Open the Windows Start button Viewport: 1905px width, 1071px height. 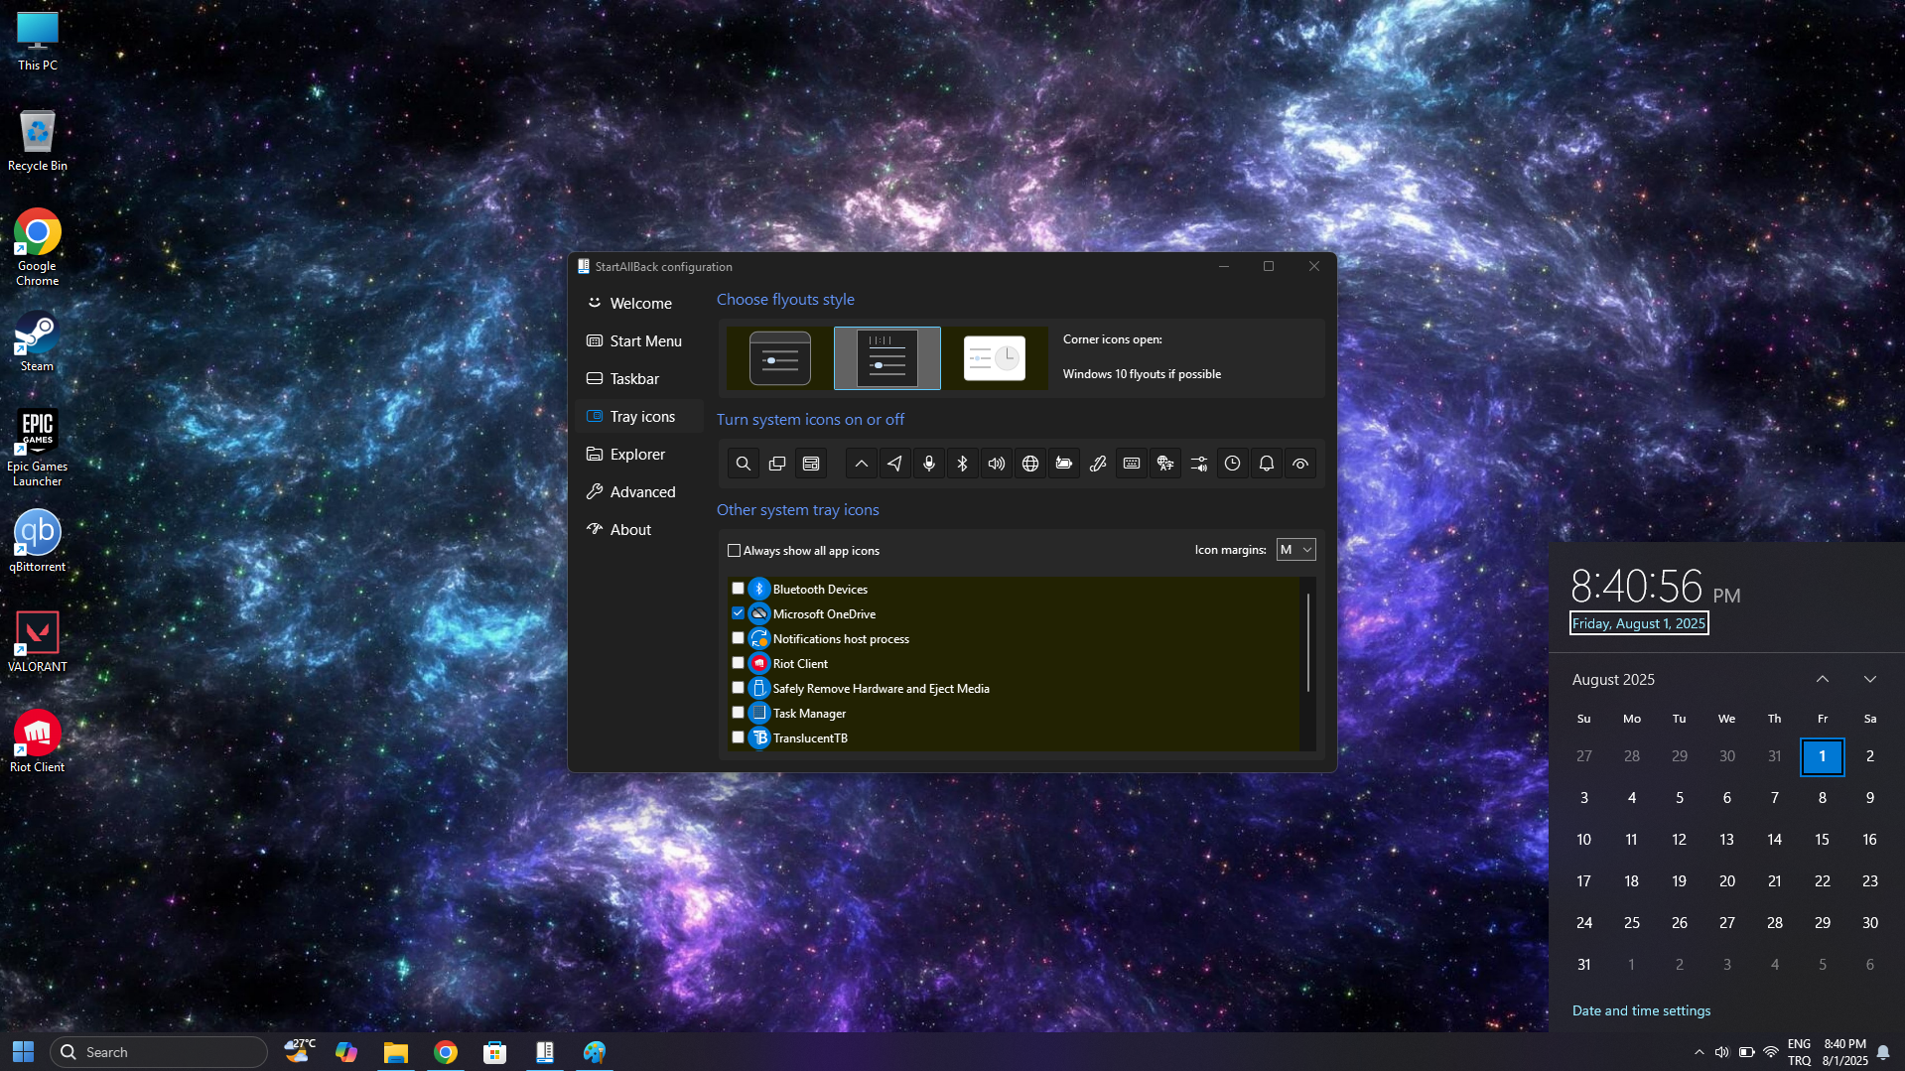click(24, 1052)
